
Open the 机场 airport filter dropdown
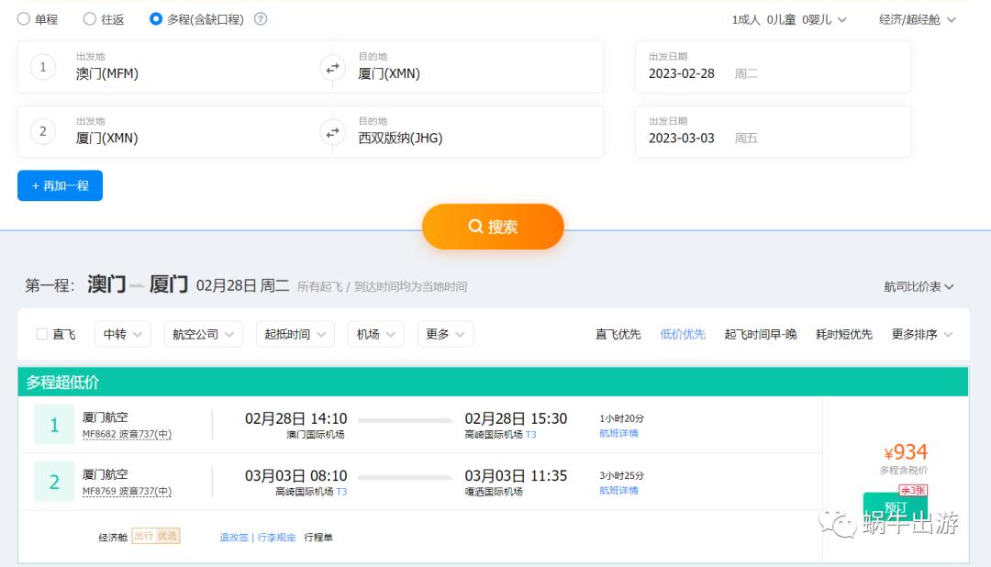(375, 334)
